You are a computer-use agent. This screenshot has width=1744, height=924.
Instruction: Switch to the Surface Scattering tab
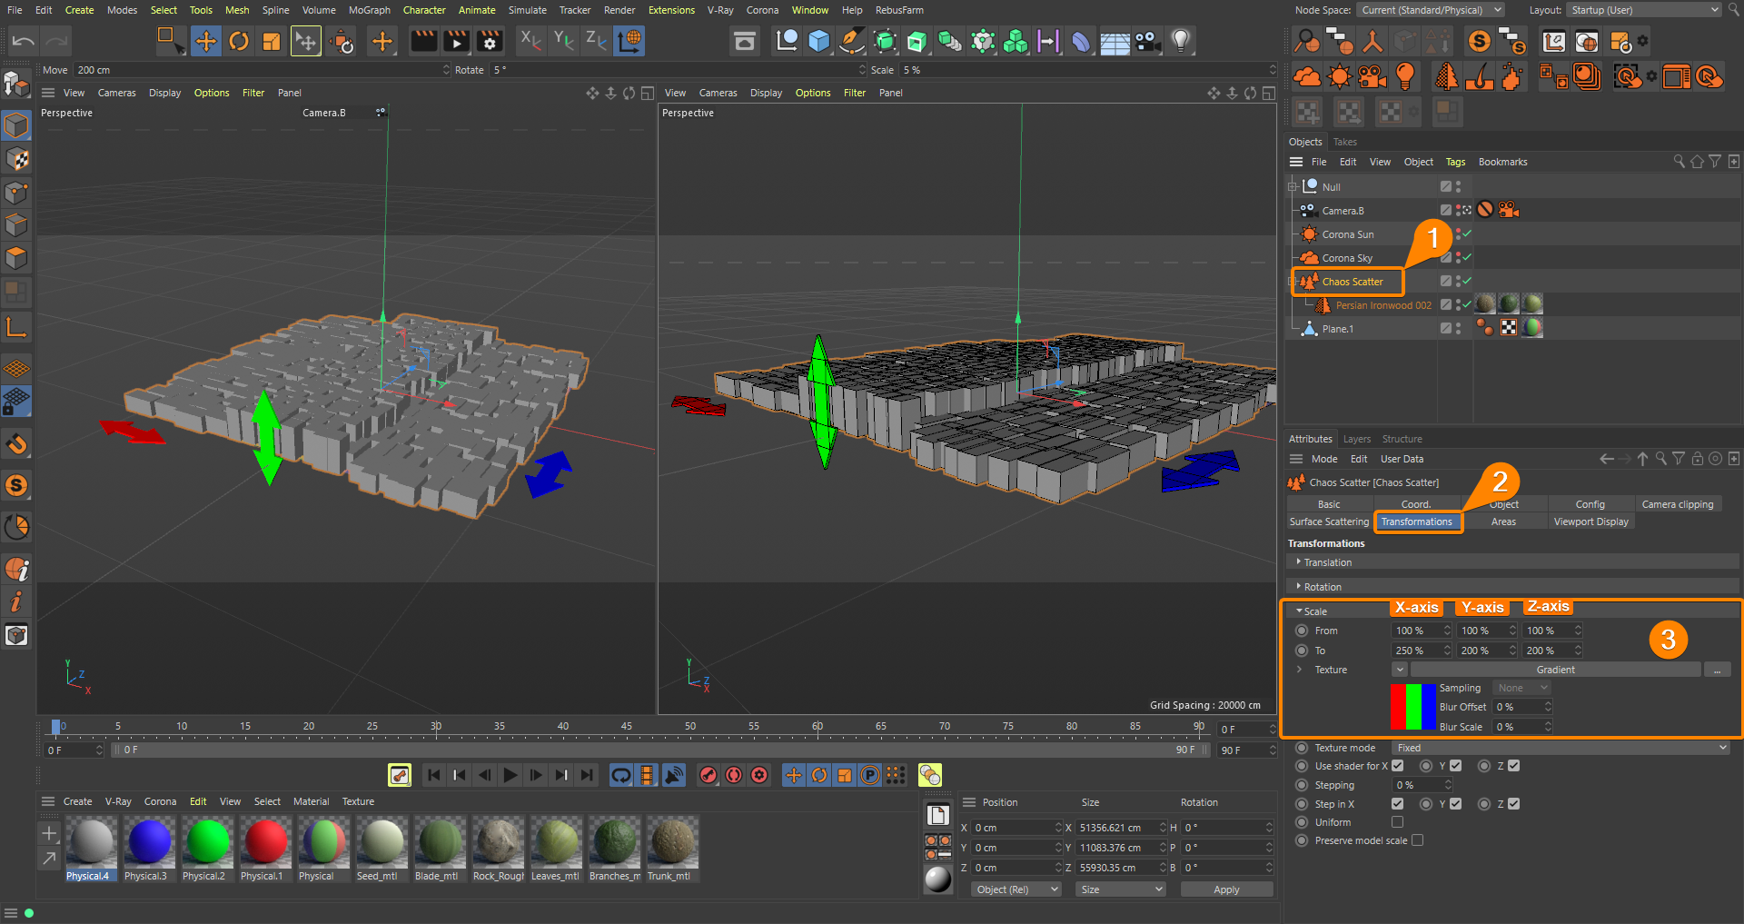click(x=1328, y=522)
